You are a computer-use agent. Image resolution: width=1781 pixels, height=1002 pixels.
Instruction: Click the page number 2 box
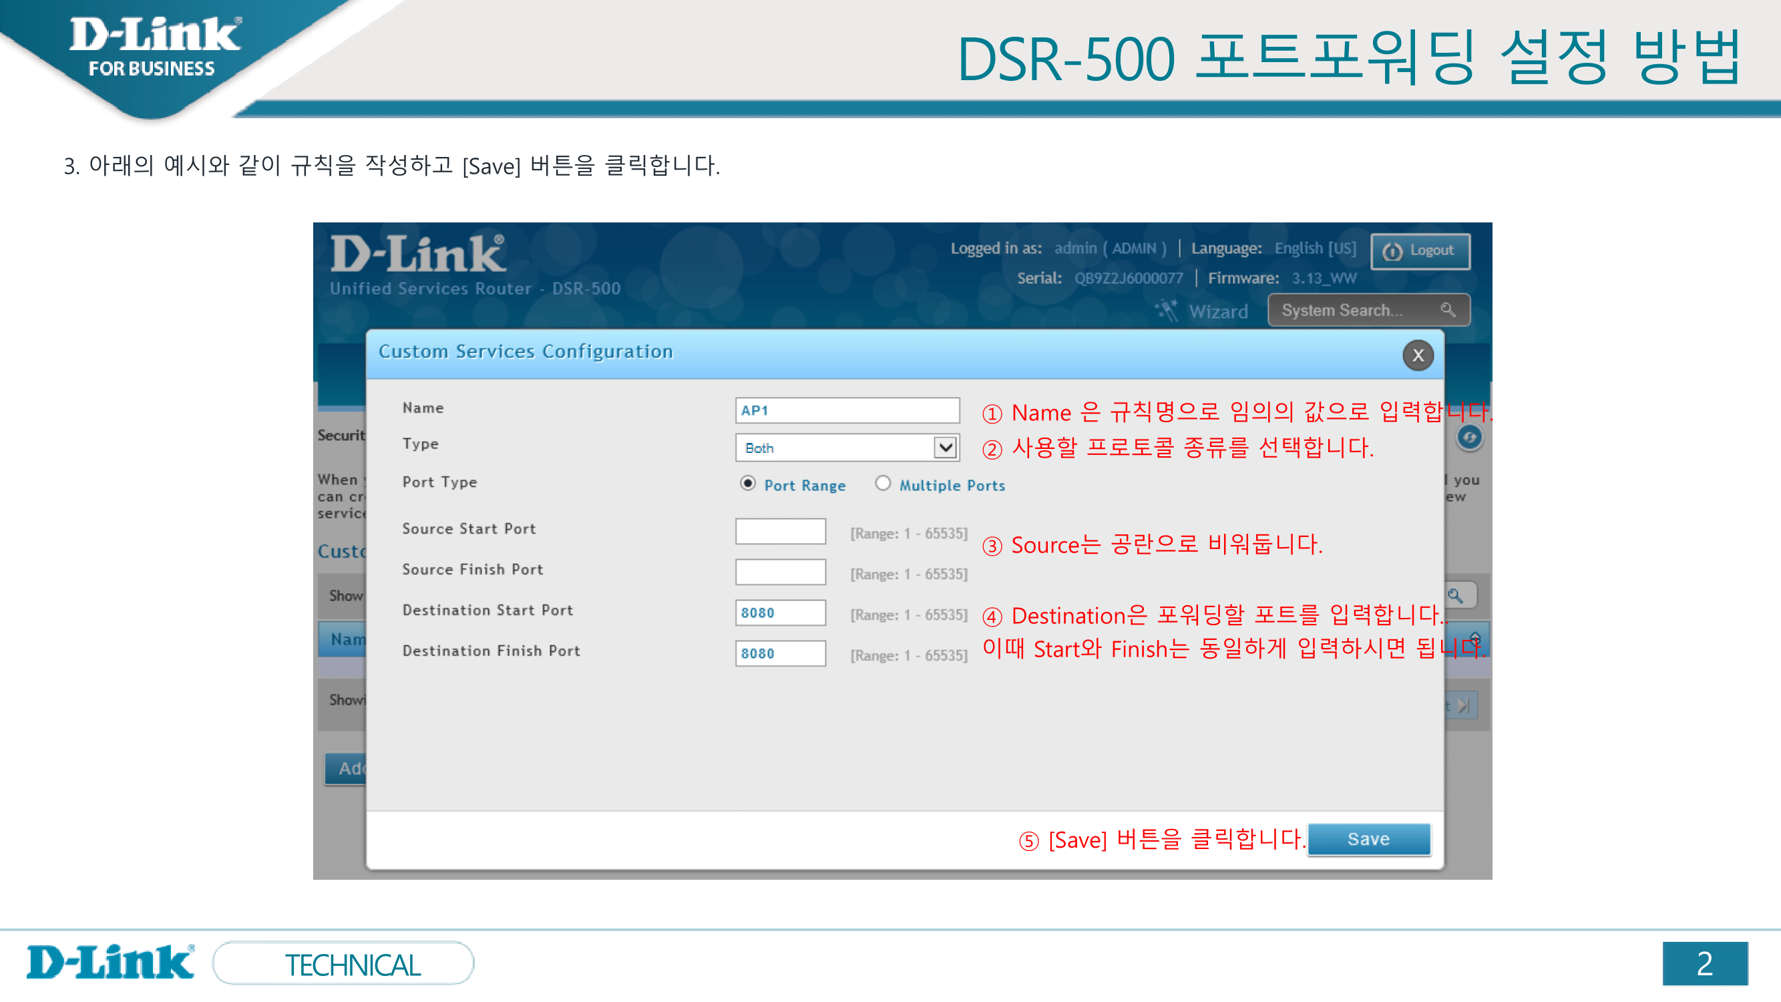click(1705, 963)
